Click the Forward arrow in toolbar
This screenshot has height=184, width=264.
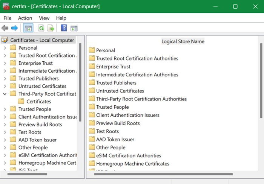tap(14, 28)
